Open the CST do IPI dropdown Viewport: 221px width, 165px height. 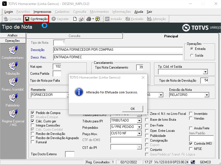[139, 147]
